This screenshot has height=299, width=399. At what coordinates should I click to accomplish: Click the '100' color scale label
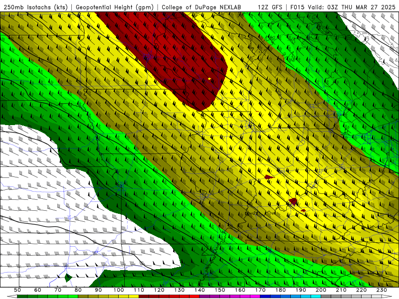(119, 290)
